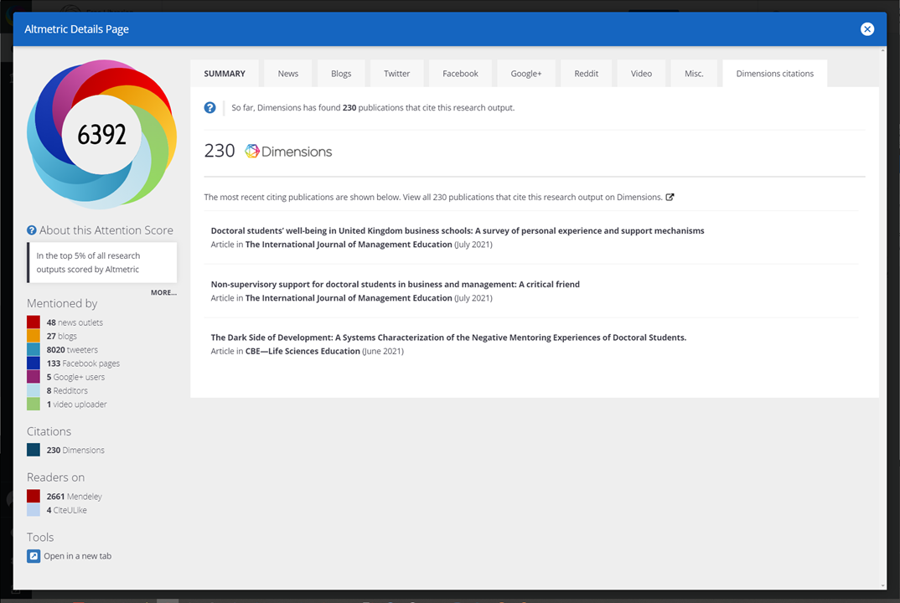Image resolution: width=900 pixels, height=603 pixels.
Task: Open The Dark Side of Development article
Action: coord(447,337)
